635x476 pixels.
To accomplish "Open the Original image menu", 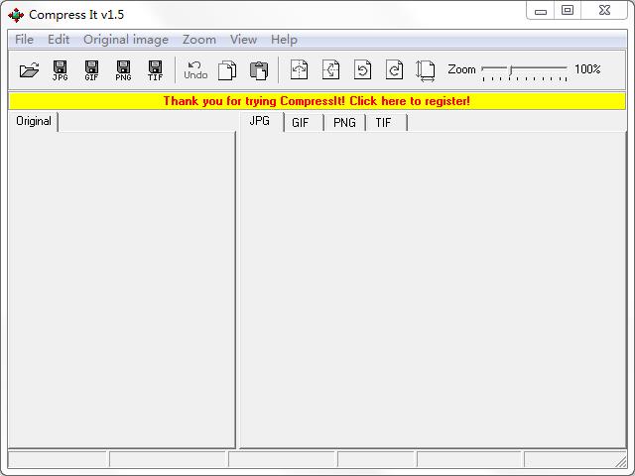I will 126,40.
